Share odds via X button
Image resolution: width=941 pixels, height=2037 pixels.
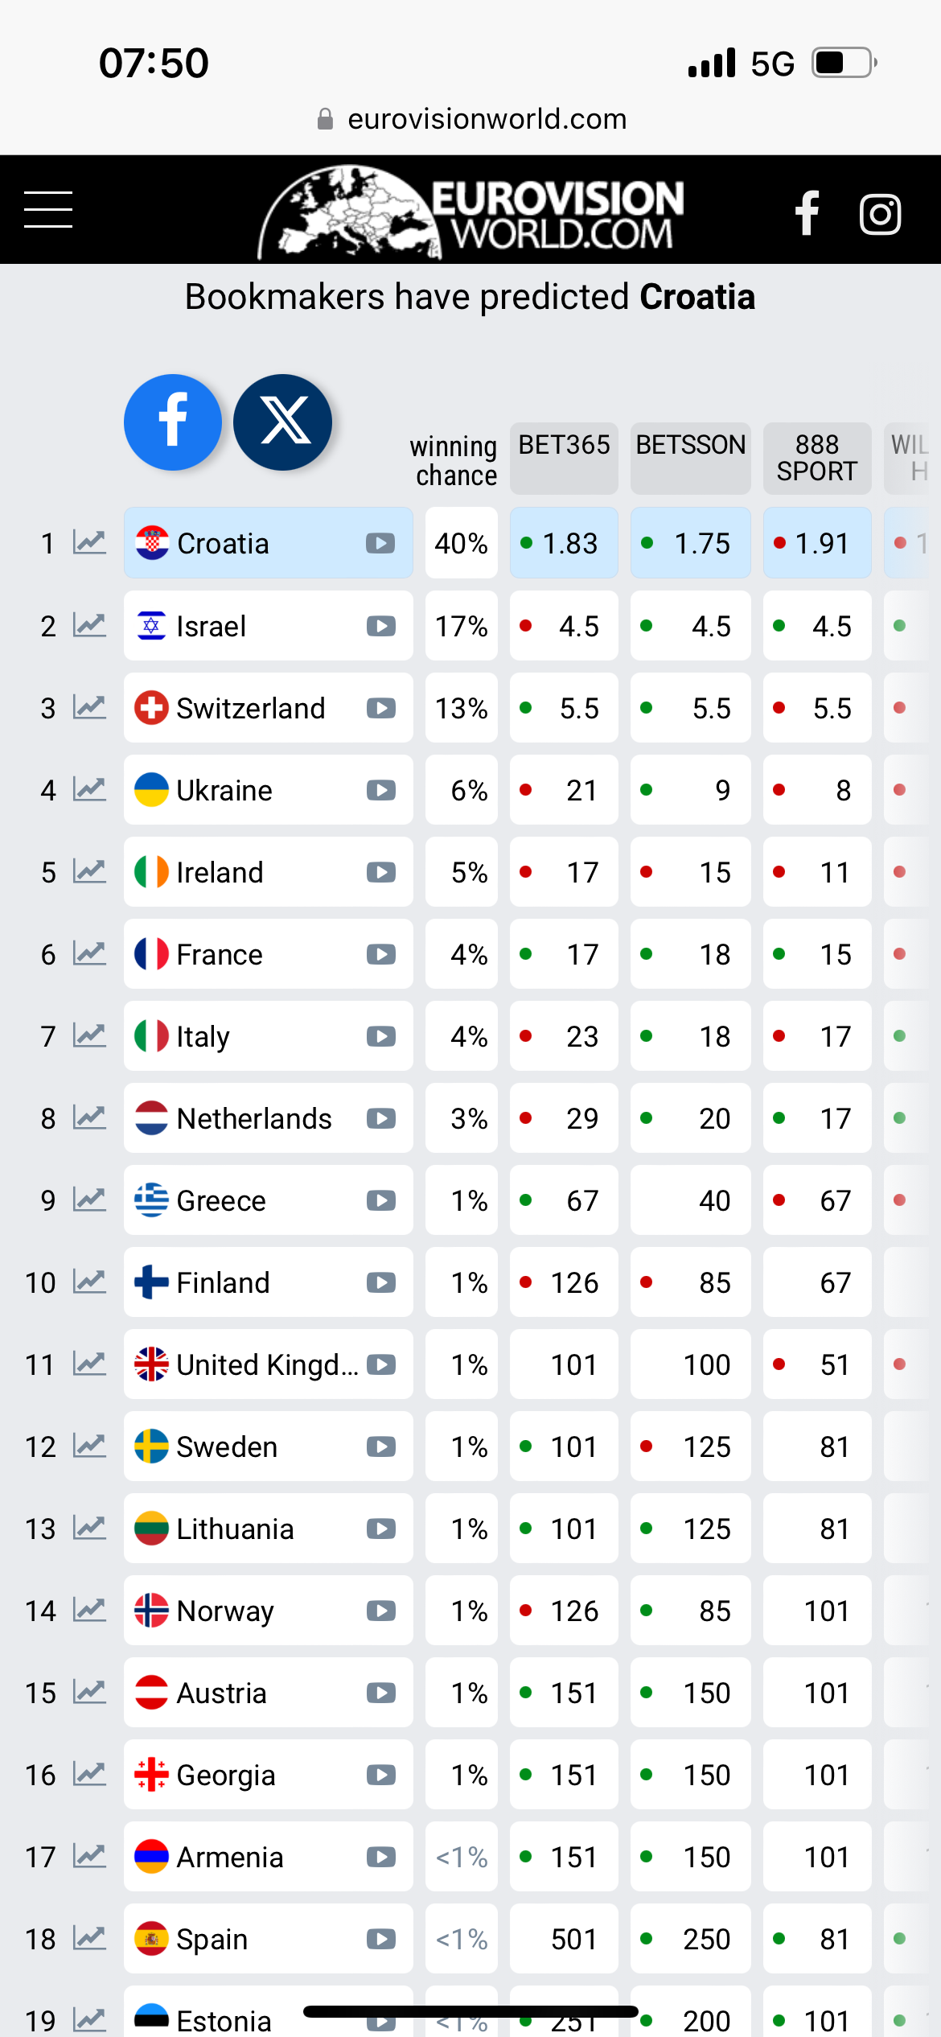[x=282, y=422]
